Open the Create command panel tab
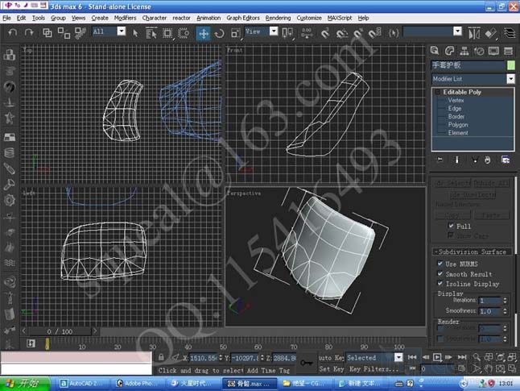The width and height of the screenshot is (520, 391). 435,51
